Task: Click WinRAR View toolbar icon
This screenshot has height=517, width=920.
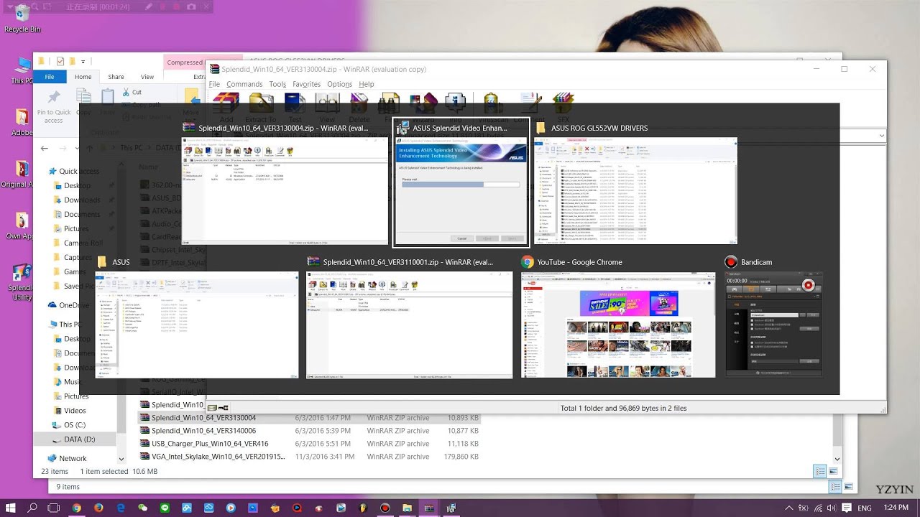Action: (x=327, y=108)
